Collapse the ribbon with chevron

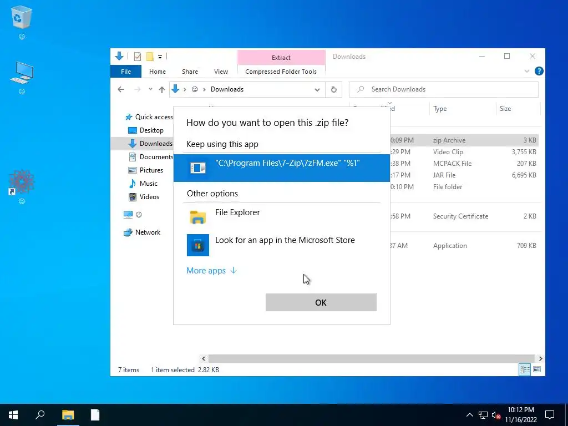pyautogui.click(x=527, y=72)
